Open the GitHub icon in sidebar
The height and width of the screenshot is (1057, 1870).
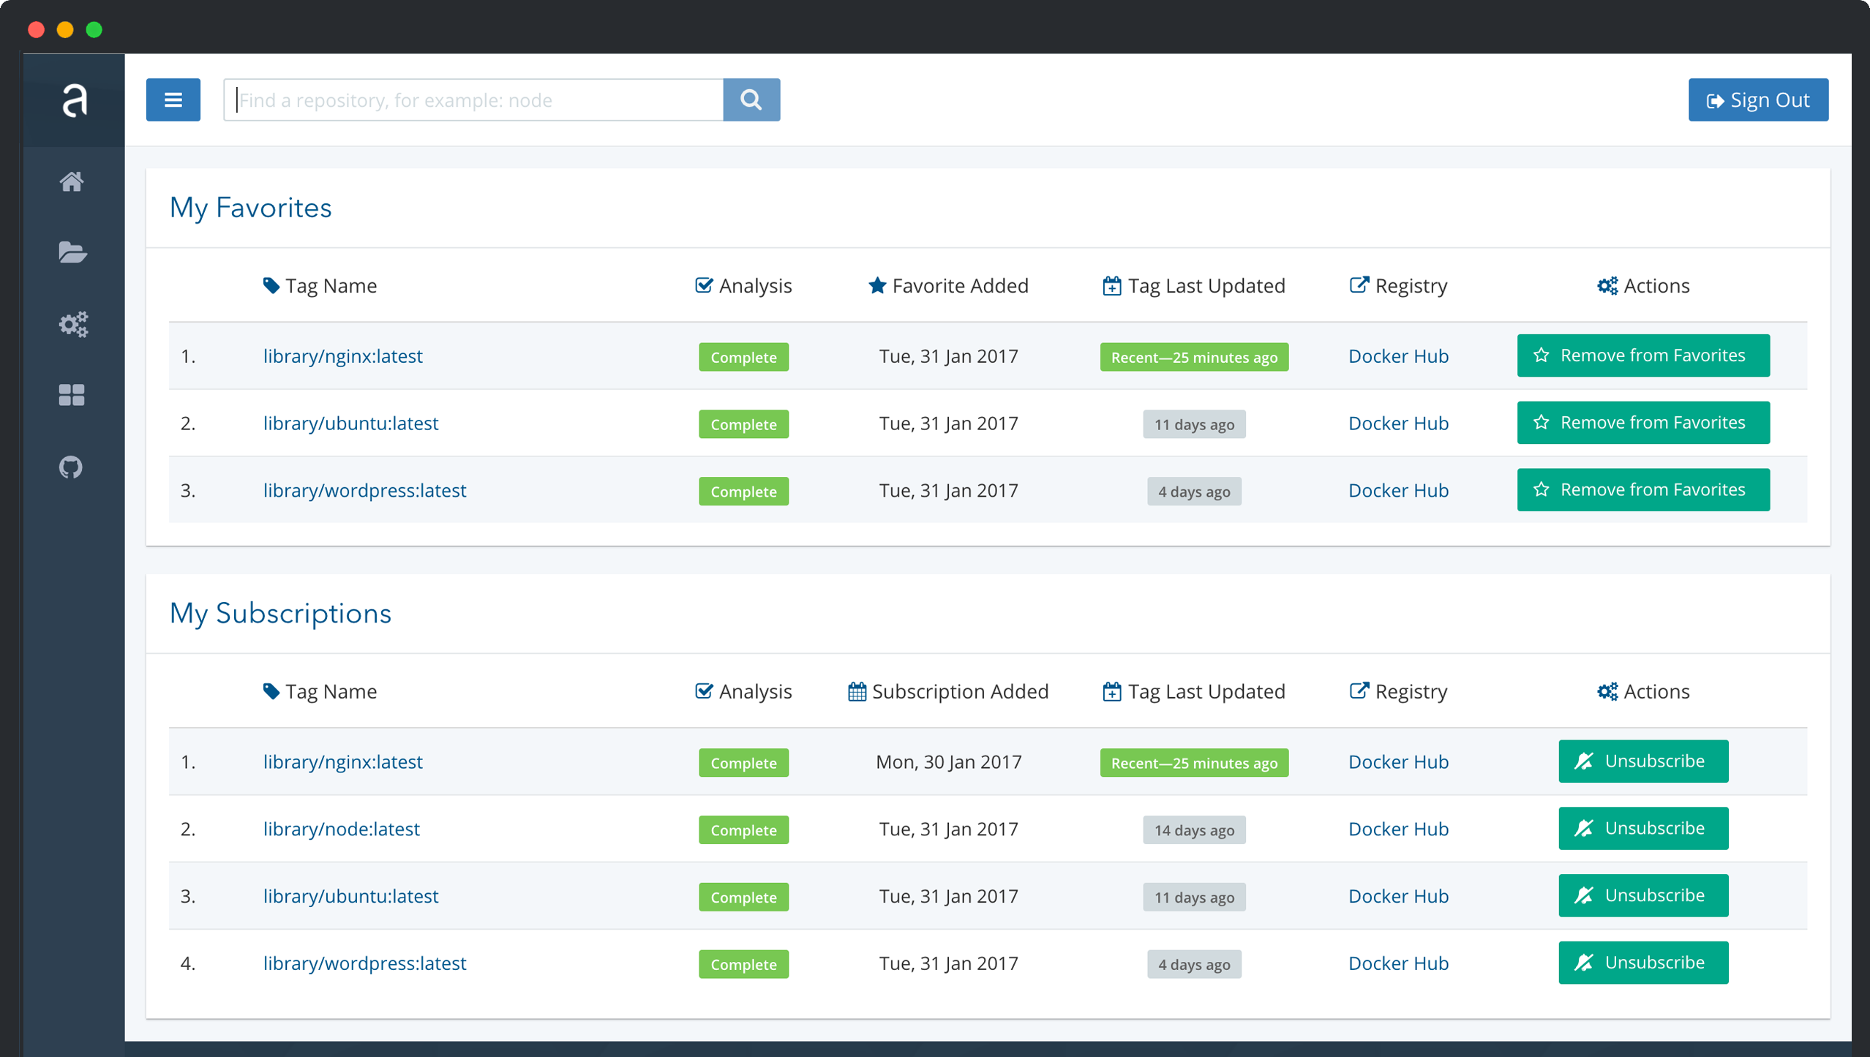click(71, 467)
